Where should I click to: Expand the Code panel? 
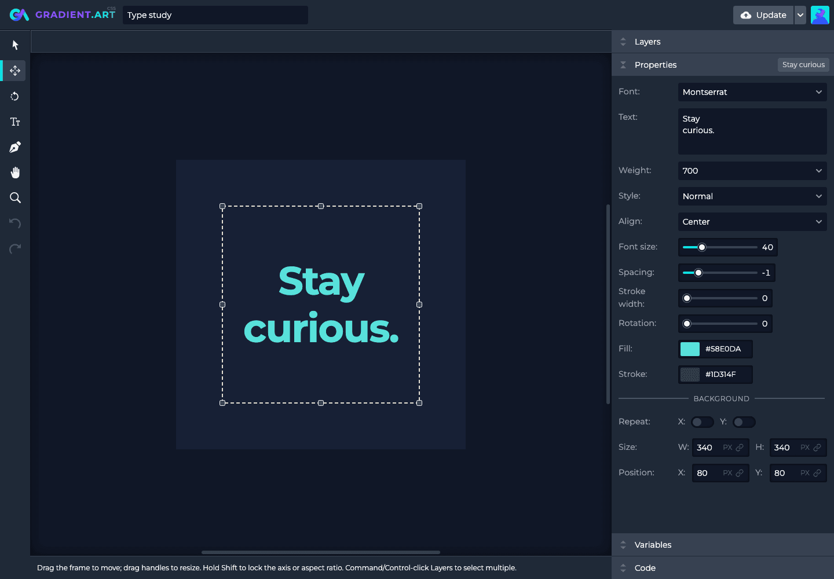click(x=723, y=568)
